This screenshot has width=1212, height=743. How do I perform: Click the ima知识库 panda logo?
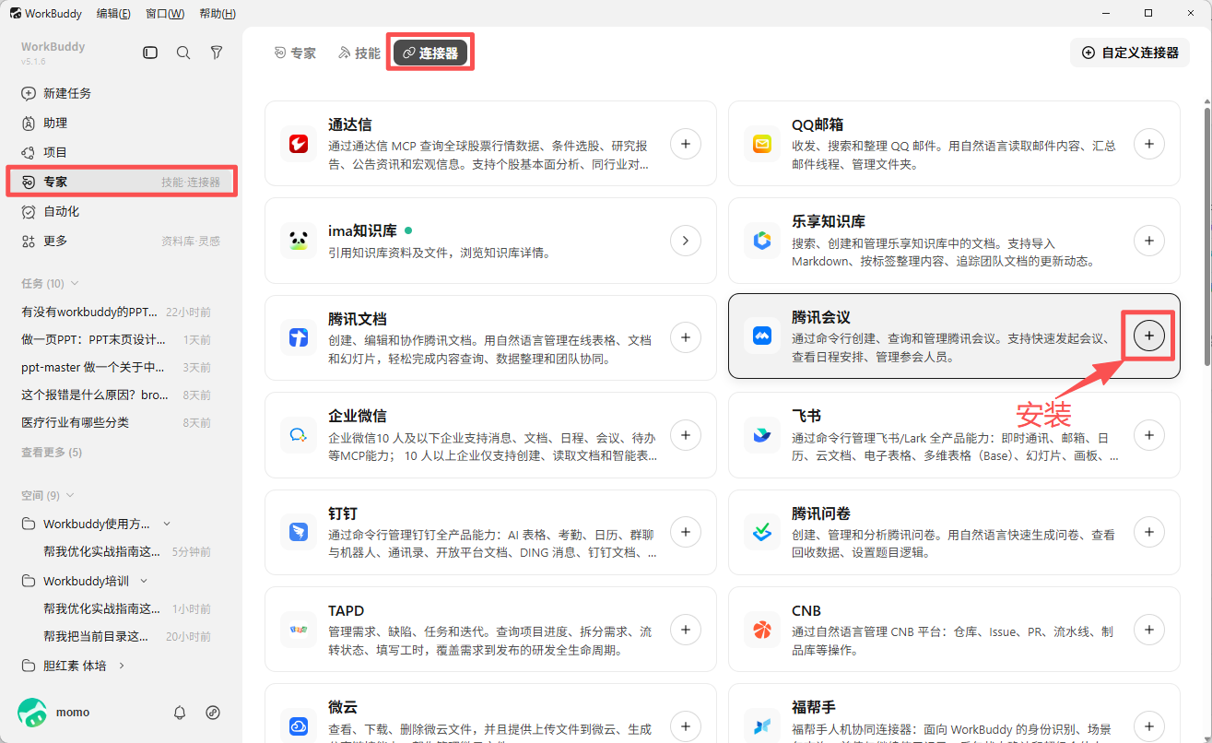(299, 241)
